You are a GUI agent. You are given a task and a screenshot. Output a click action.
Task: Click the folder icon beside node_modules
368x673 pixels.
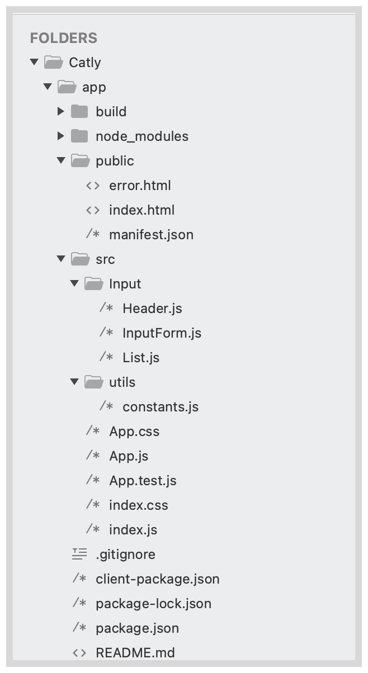pos(79,136)
